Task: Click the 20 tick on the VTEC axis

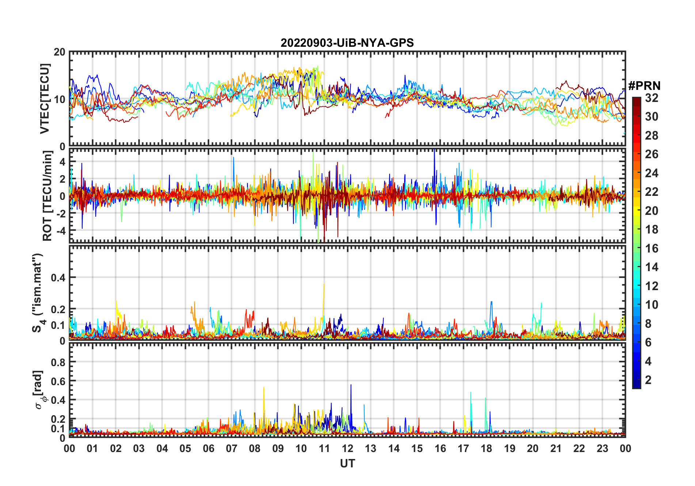Action: pyautogui.click(x=60, y=52)
